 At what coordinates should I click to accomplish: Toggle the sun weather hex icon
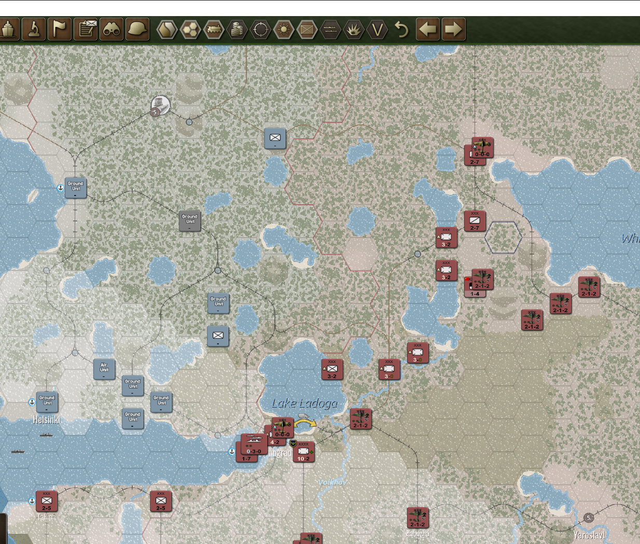point(284,30)
